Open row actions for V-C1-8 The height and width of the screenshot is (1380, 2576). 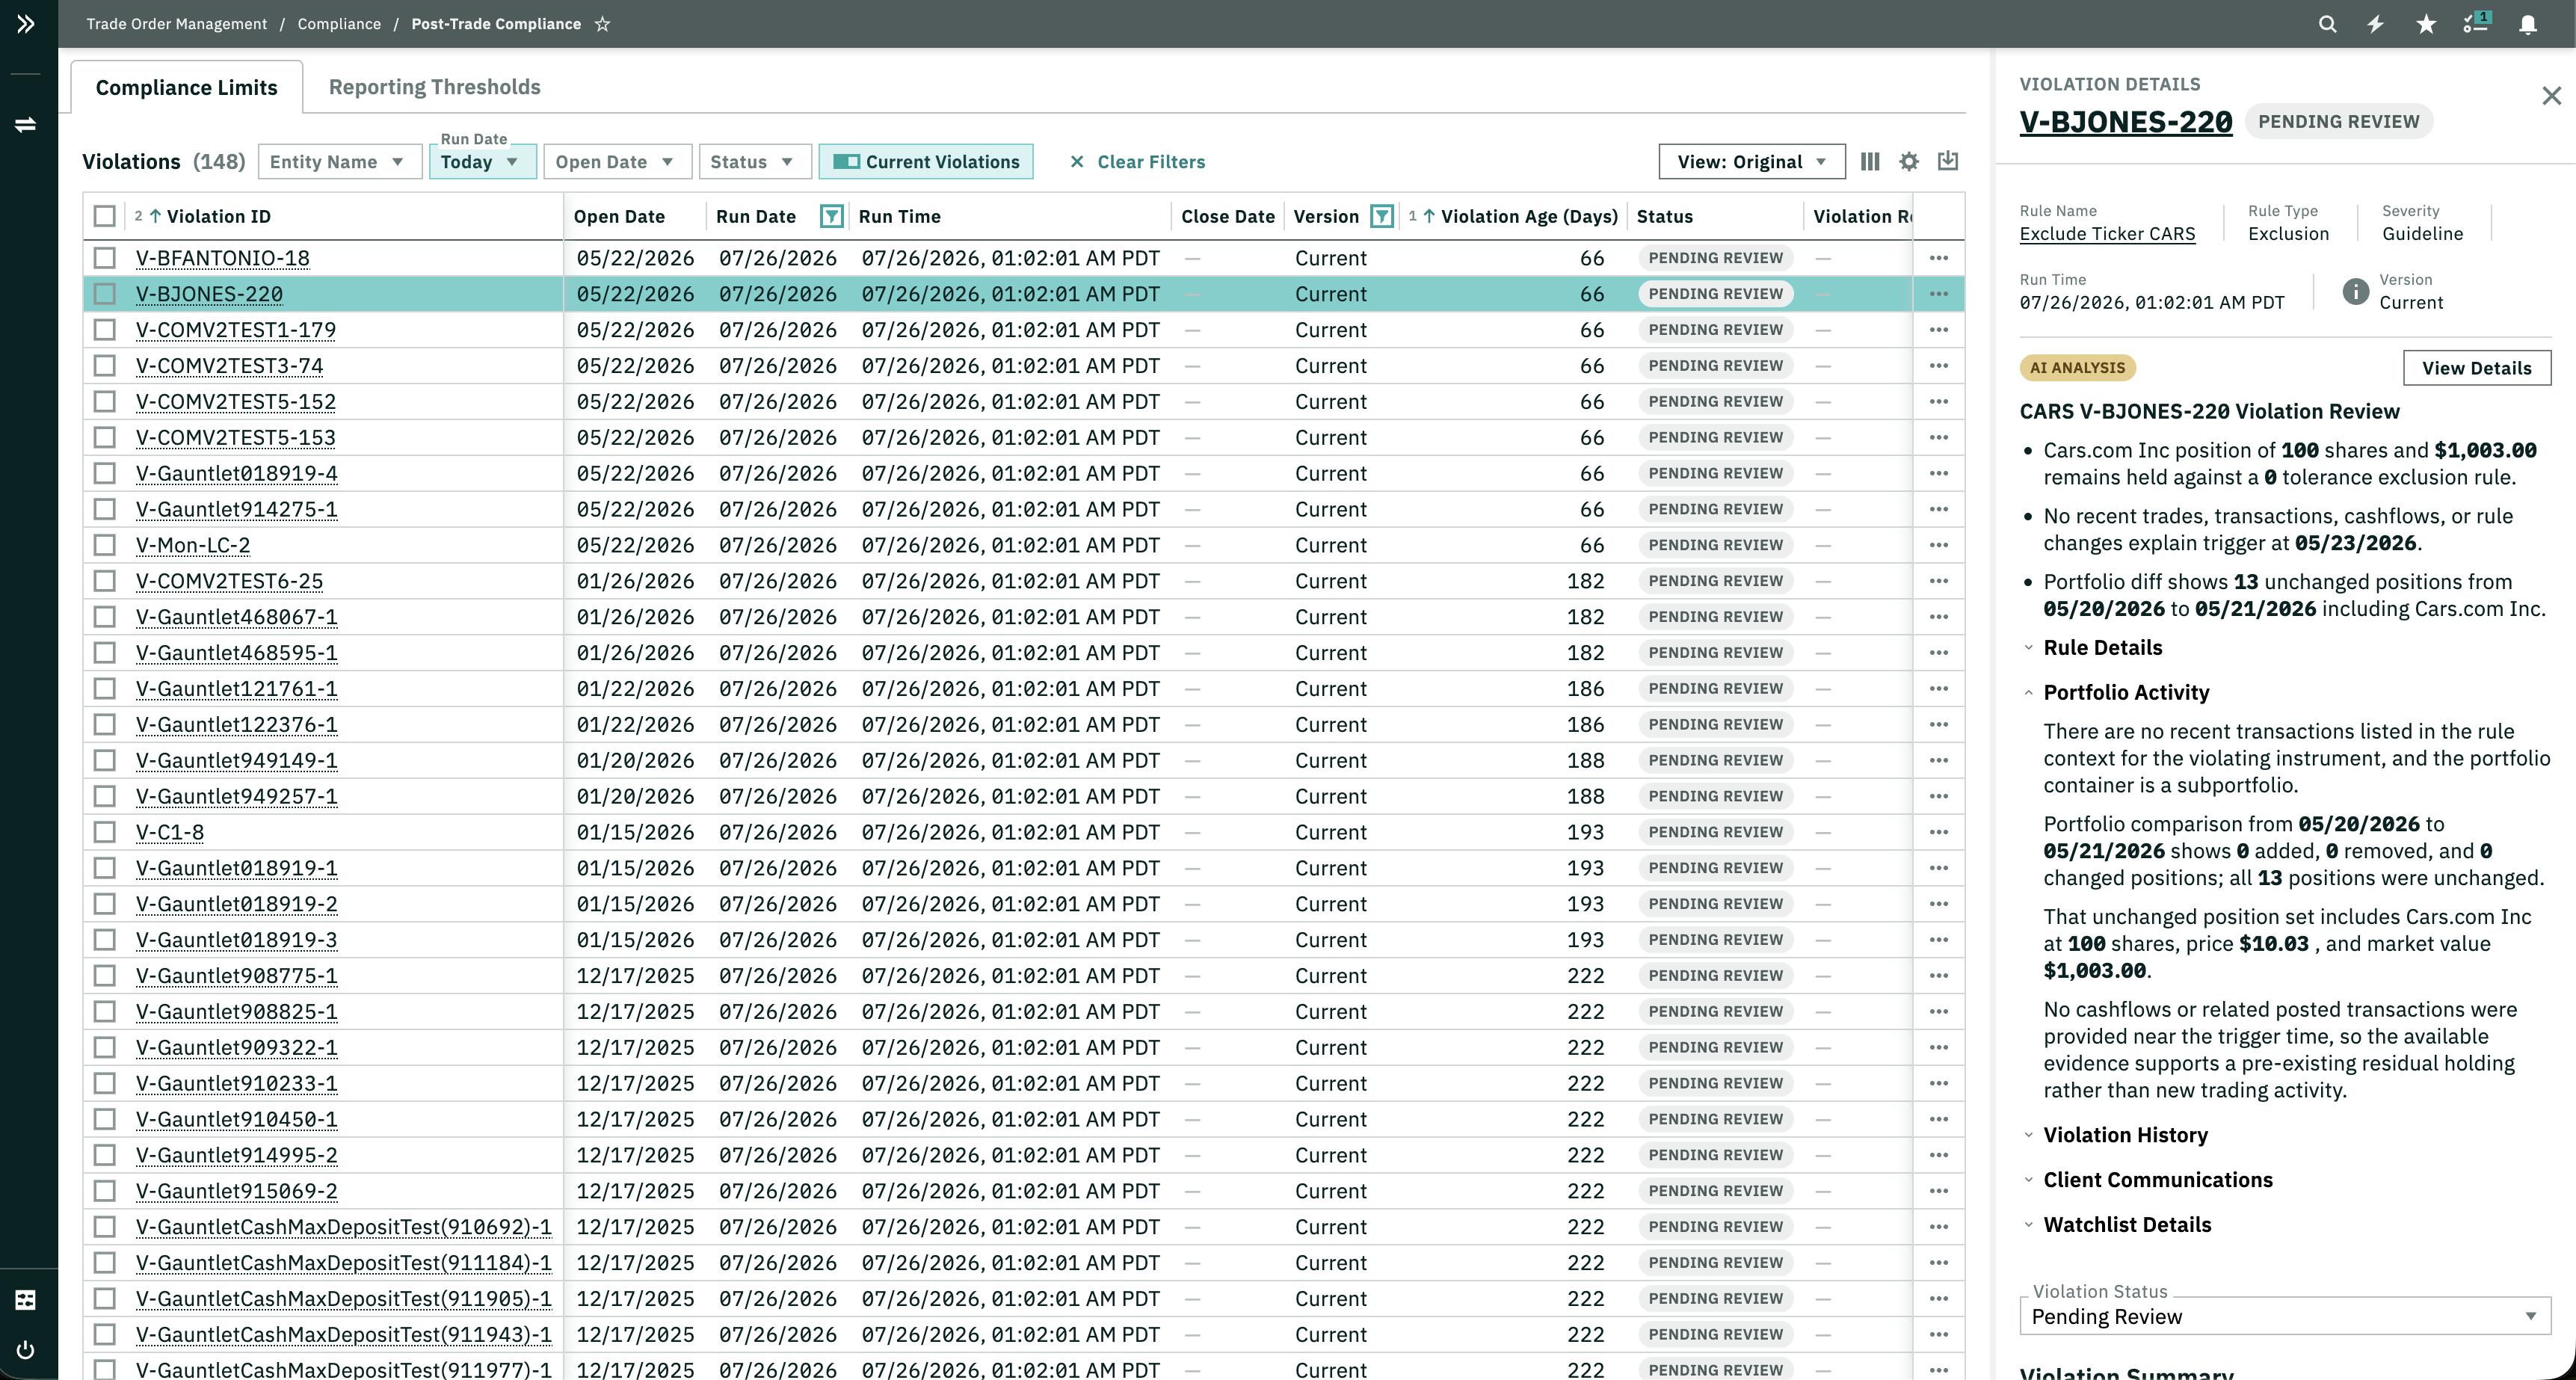pyautogui.click(x=1939, y=832)
